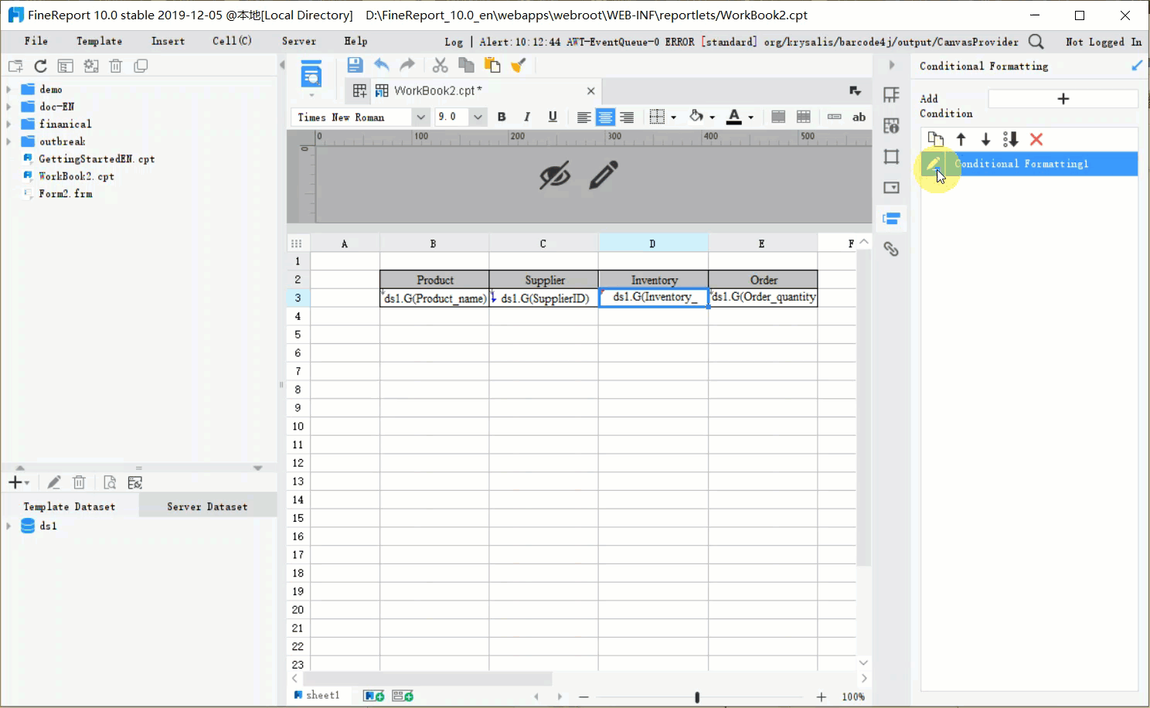This screenshot has height=708, width=1150.
Task: Refresh the template directory list
Action: (40, 66)
